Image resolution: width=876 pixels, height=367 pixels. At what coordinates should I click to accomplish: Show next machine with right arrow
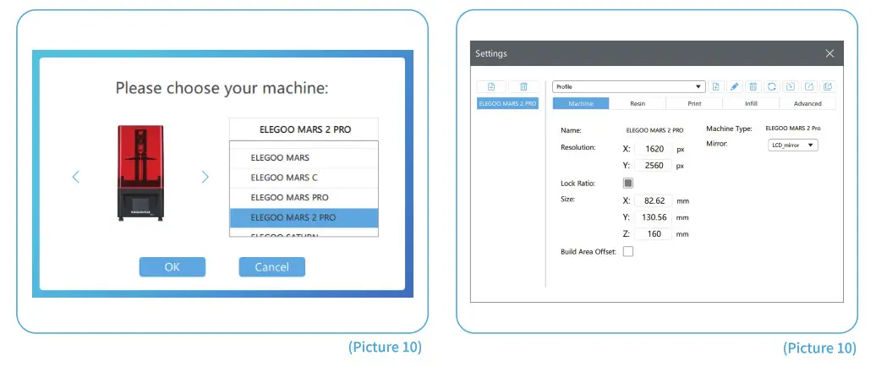point(205,177)
